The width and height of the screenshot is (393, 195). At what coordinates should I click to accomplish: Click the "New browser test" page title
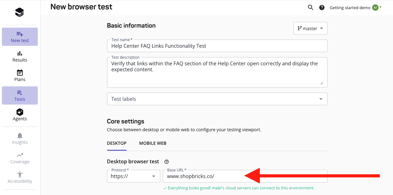81,7
